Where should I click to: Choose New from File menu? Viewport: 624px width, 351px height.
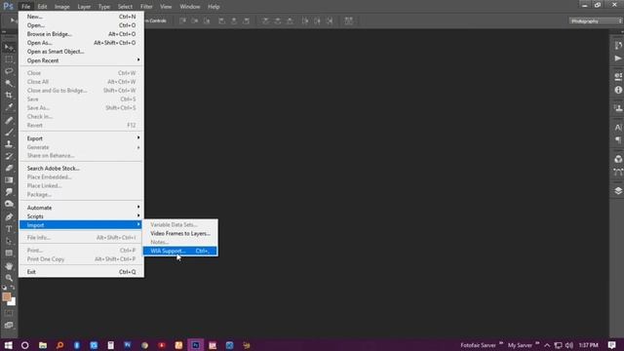tap(81, 17)
